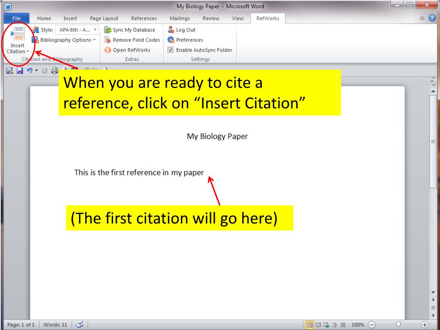
Task: Switch to the Page Layout tab
Action: pos(104,18)
